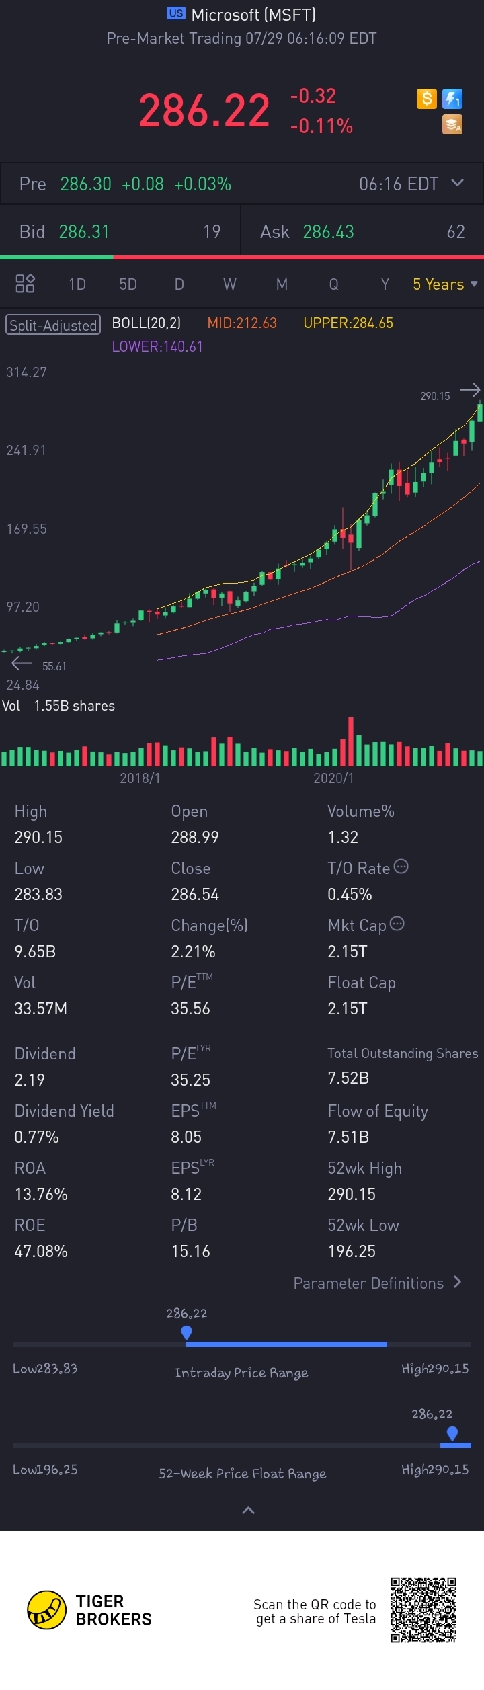
Task: Tap the blue lightning bolt badge icon
Action: [x=452, y=99]
